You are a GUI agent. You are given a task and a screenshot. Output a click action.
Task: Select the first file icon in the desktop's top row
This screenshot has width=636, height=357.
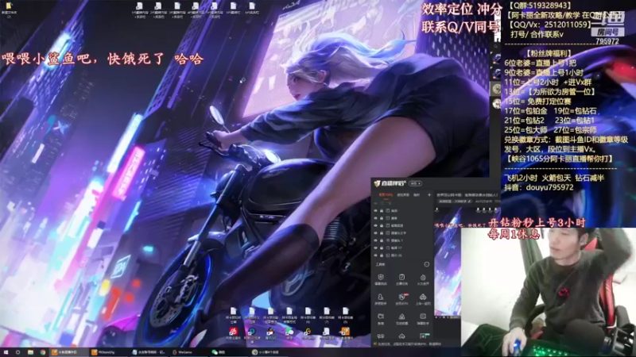pos(140,10)
